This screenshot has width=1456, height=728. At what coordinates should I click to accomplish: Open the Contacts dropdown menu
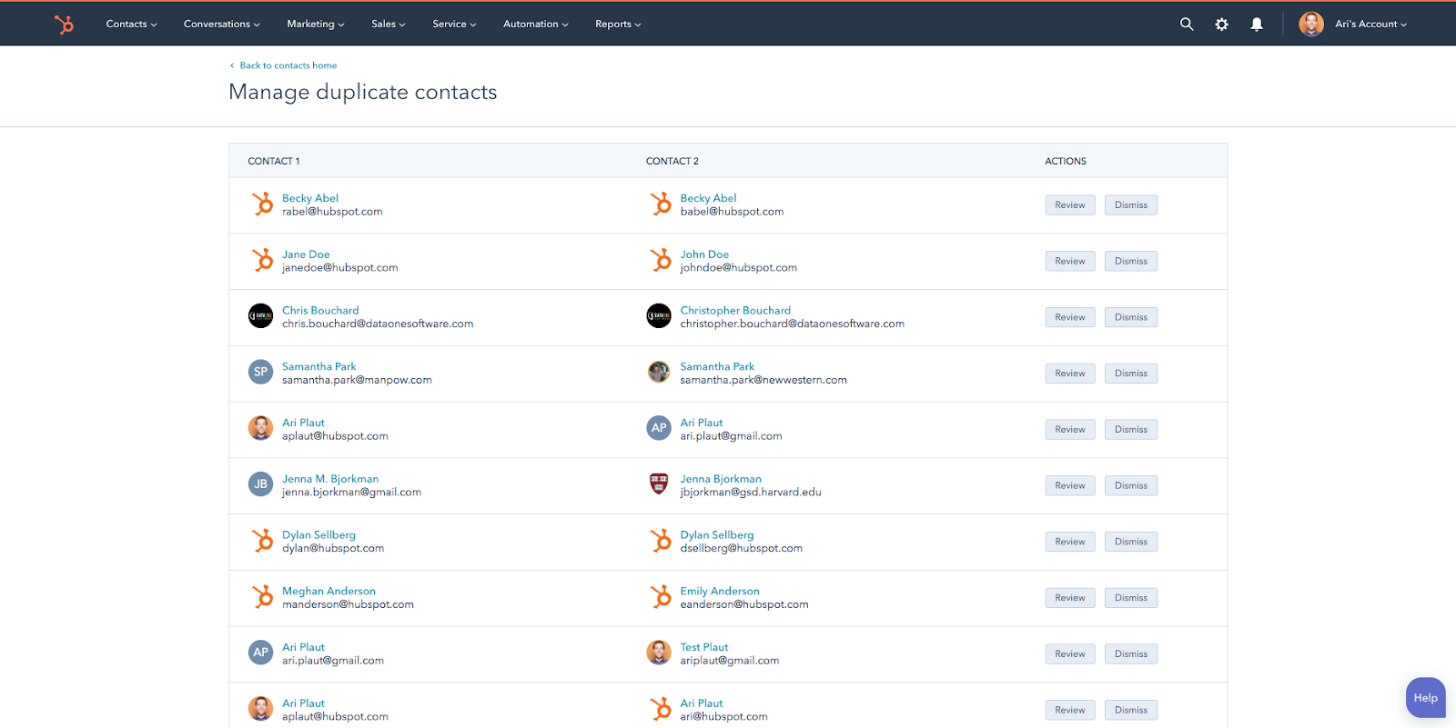[x=131, y=25]
